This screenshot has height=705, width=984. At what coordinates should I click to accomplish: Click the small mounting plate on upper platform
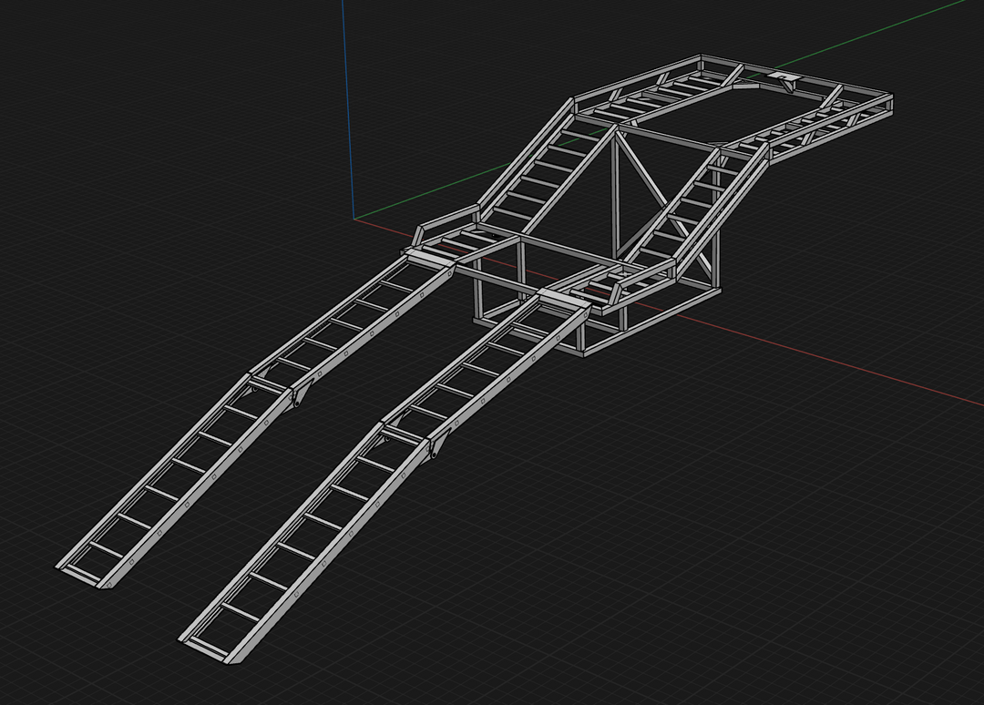(x=781, y=77)
